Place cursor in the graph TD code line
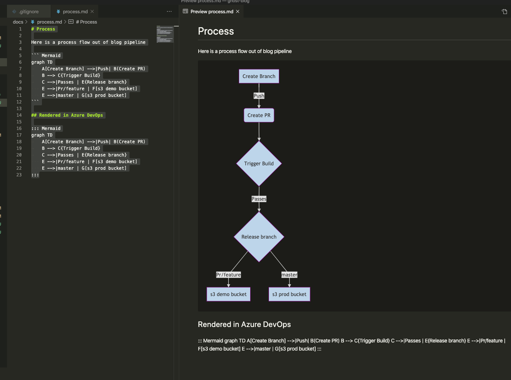Image resolution: width=511 pixels, height=380 pixels. tap(42, 62)
